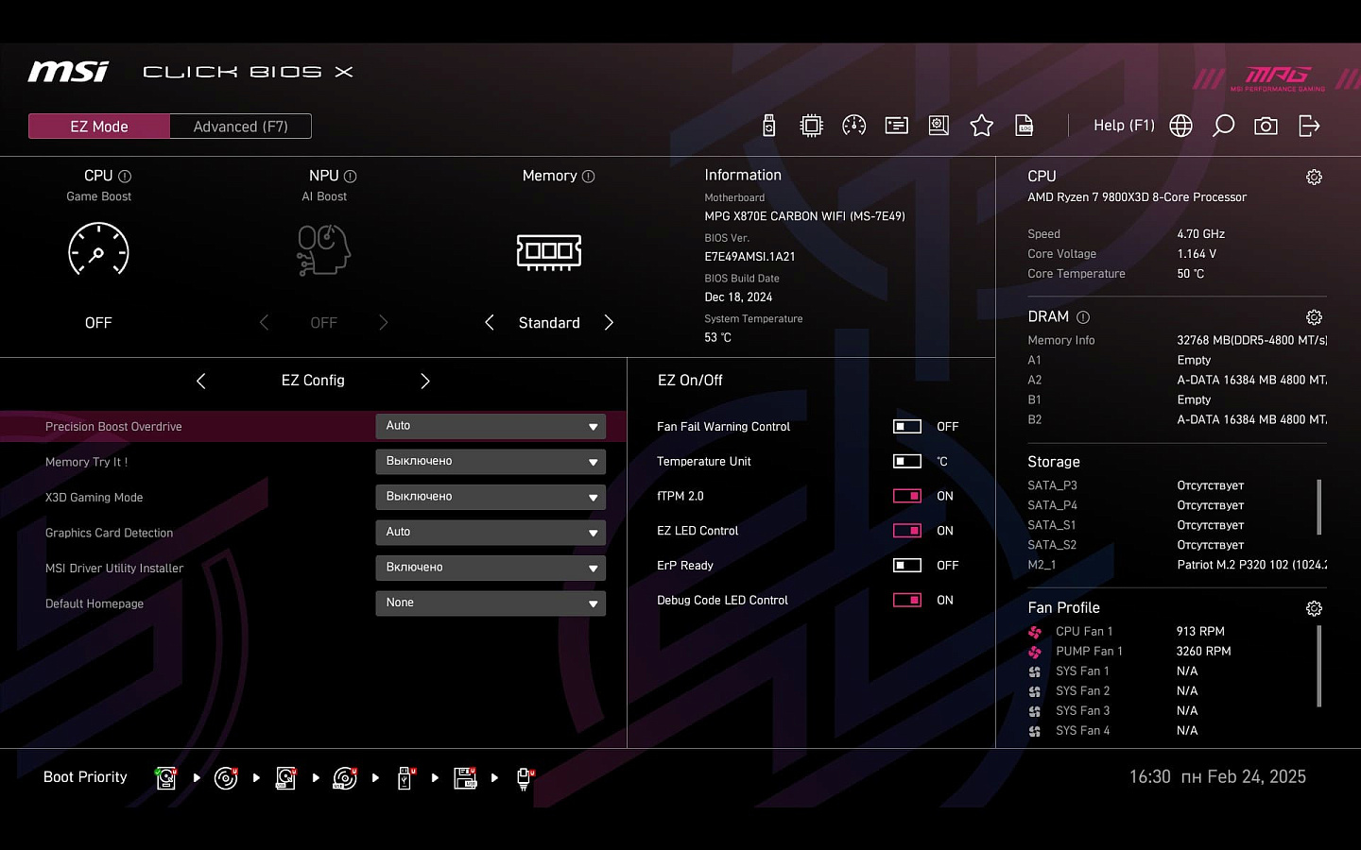Screen dimensions: 1361x850
Task: Toggle Fan Fail Warning Control switch
Action: pyautogui.click(x=907, y=427)
